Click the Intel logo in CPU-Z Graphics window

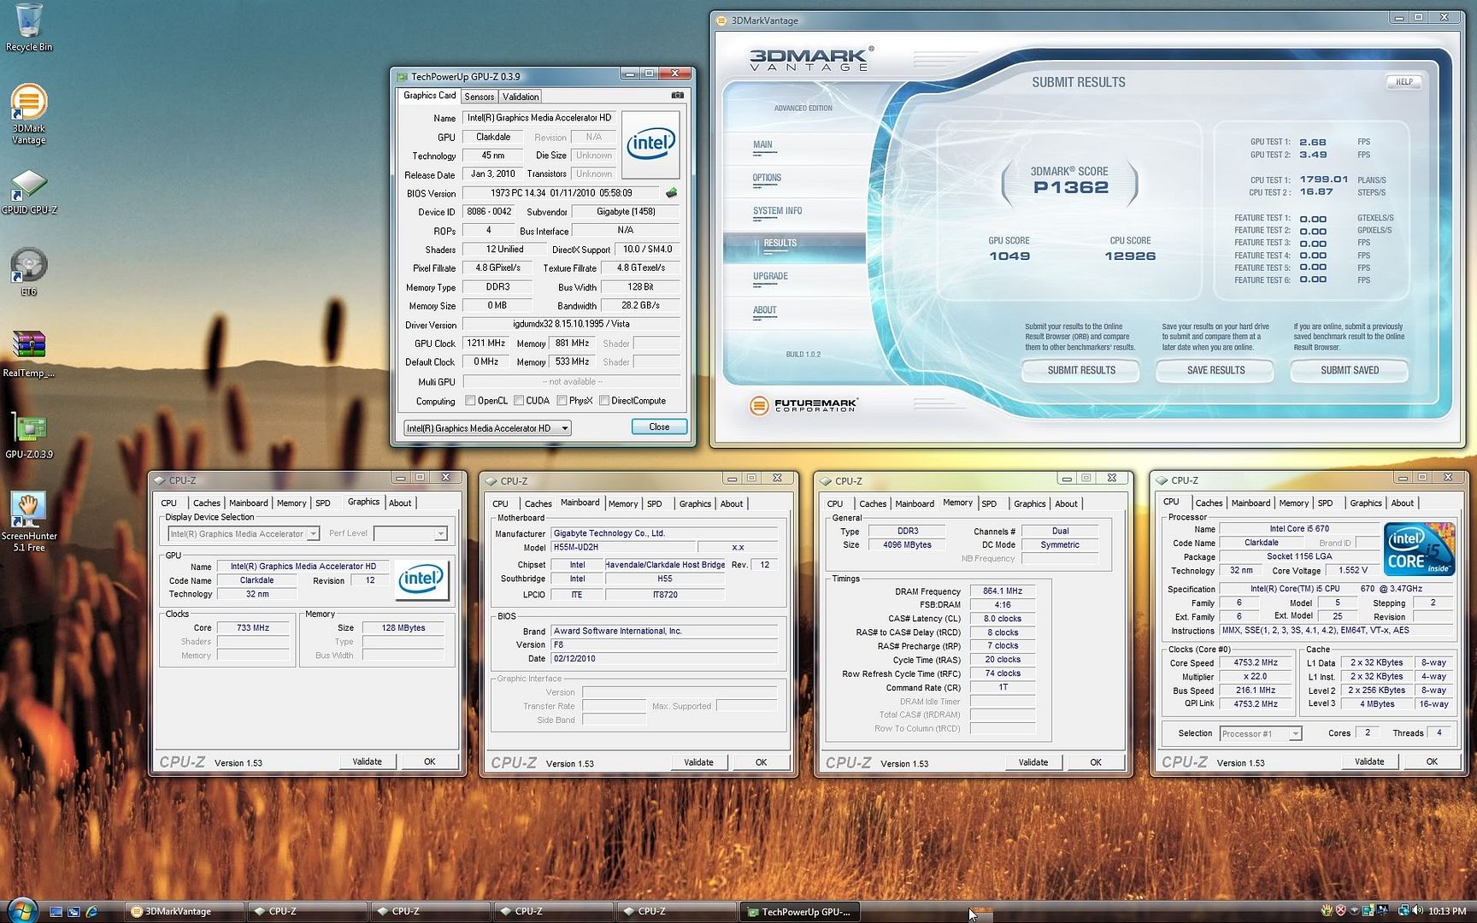pyautogui.click(x=421, y=579)
